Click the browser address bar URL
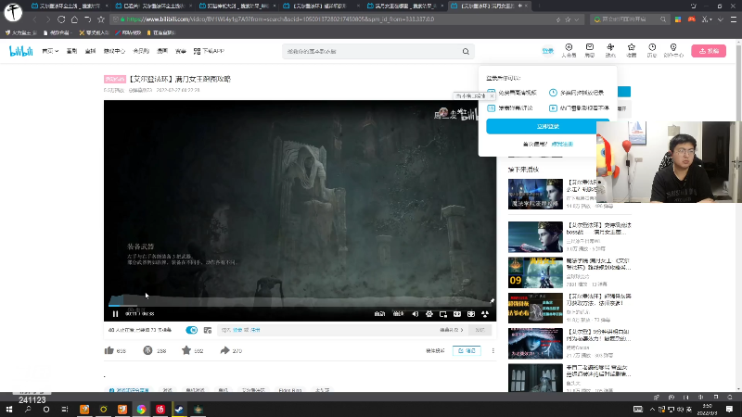 [x=280, y=19]
